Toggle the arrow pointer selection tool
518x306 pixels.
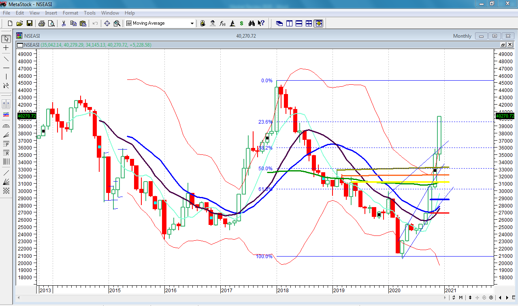point(6,39)
